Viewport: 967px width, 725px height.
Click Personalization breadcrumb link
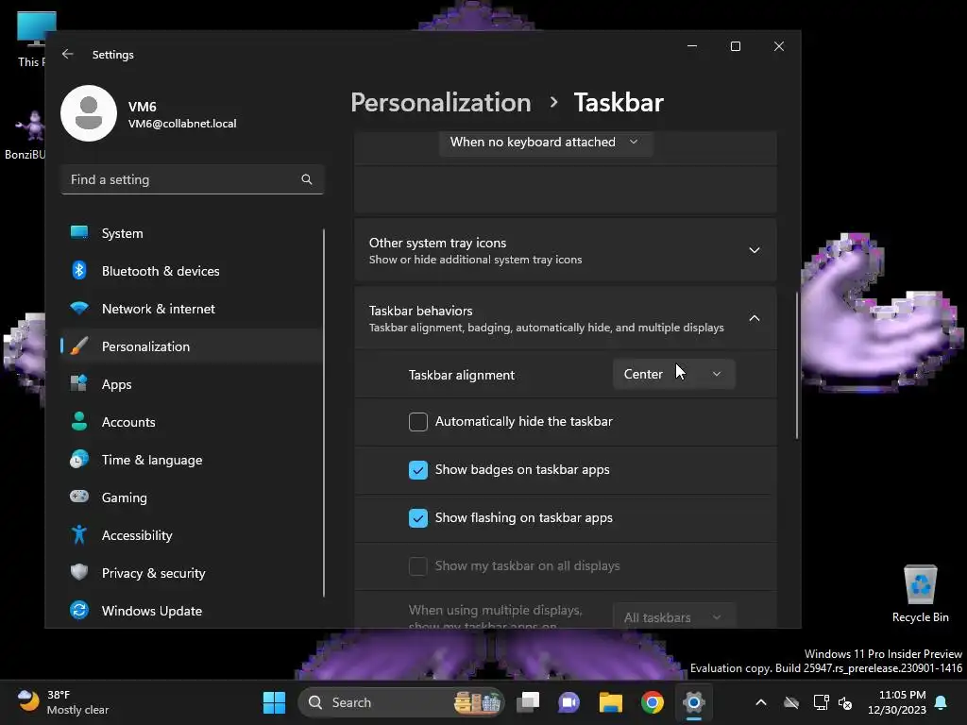[x=441, y=102]
